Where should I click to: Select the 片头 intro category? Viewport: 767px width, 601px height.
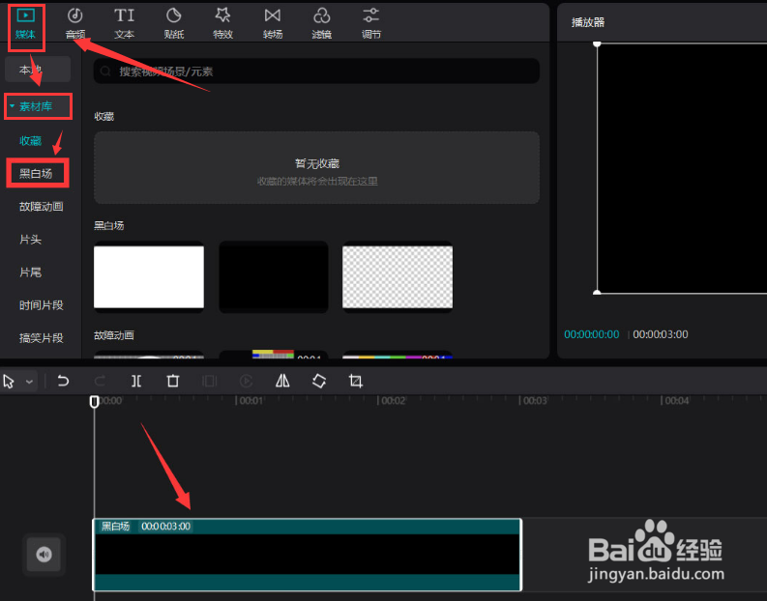[30, 240]
